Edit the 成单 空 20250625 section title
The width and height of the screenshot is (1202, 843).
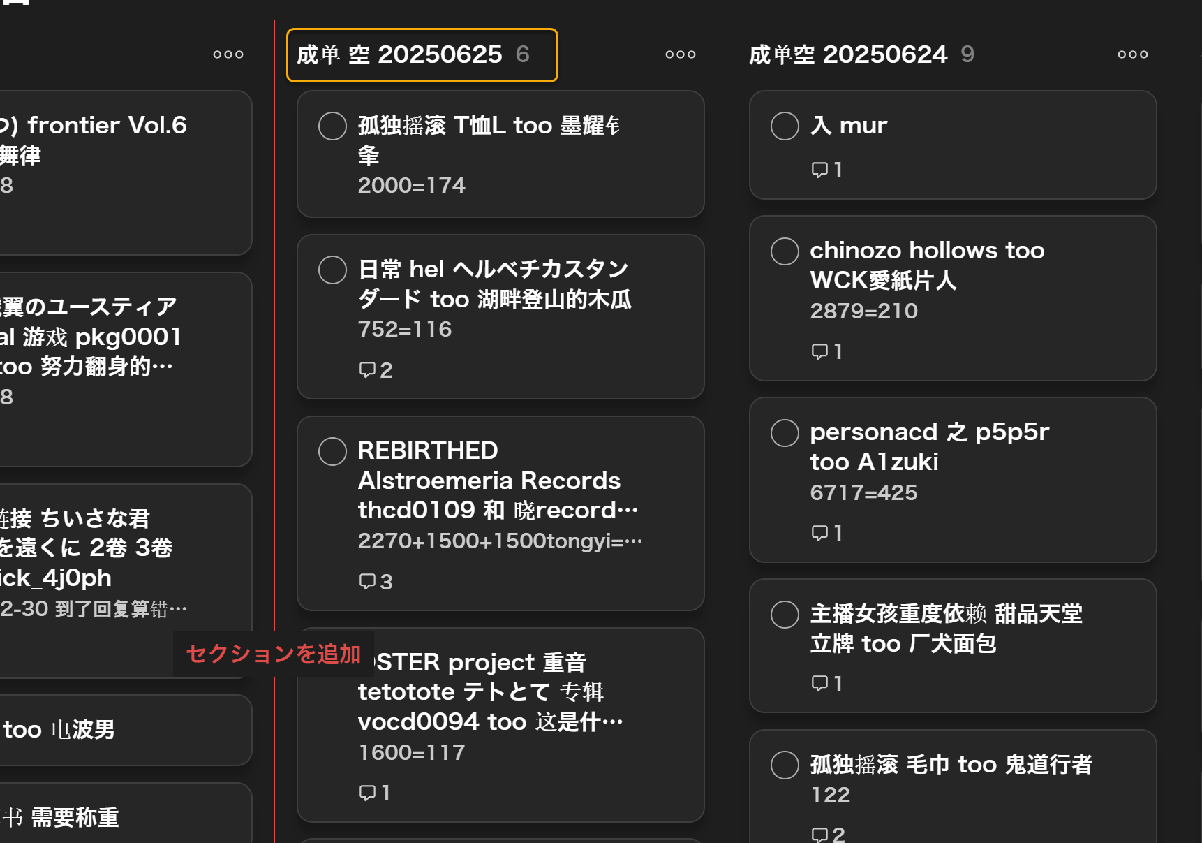pos(399,54)
